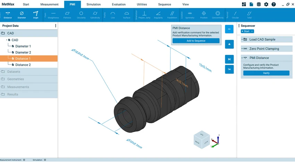Click the SIM view button
The image size is (295, 163).
[x=229, y=29]
